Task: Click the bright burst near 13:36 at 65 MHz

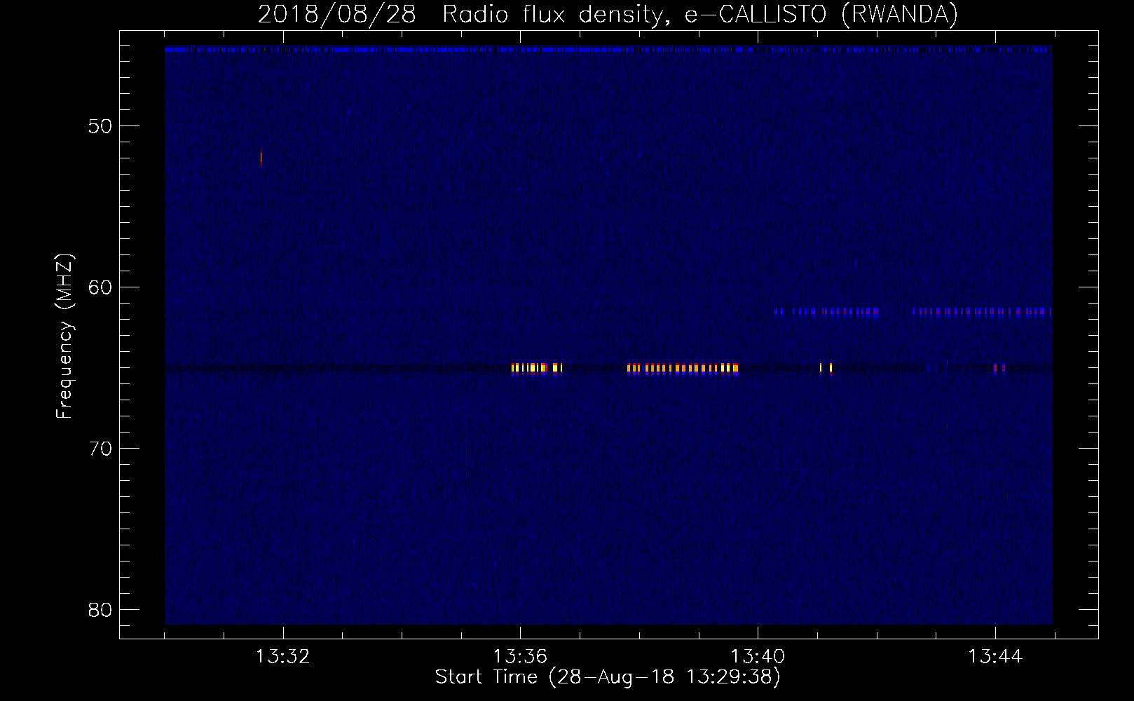Action: tap(537, 368)
